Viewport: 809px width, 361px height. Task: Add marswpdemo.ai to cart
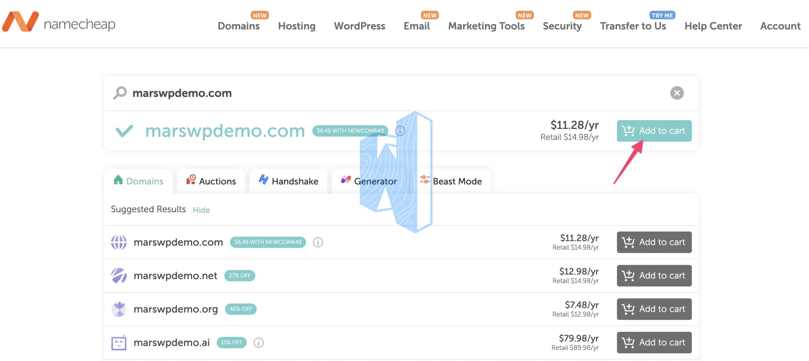[x=654, y=342]
